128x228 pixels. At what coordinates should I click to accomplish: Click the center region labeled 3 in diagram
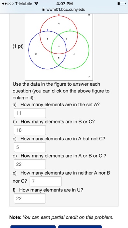[x=59, y=47]
